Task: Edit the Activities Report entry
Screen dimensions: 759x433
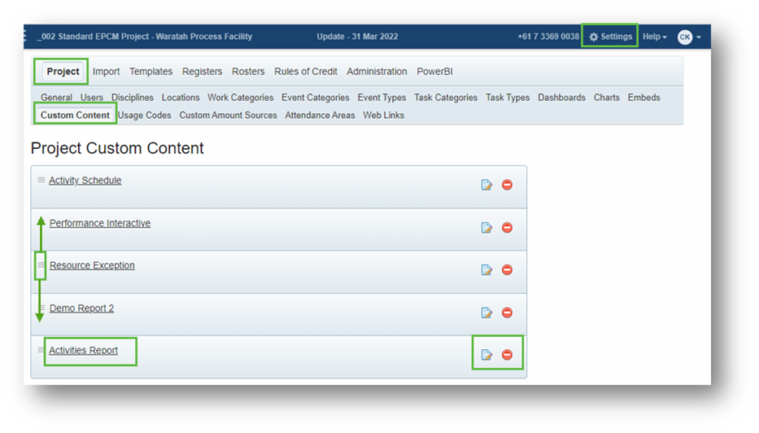Action: (x=486, y=355)
